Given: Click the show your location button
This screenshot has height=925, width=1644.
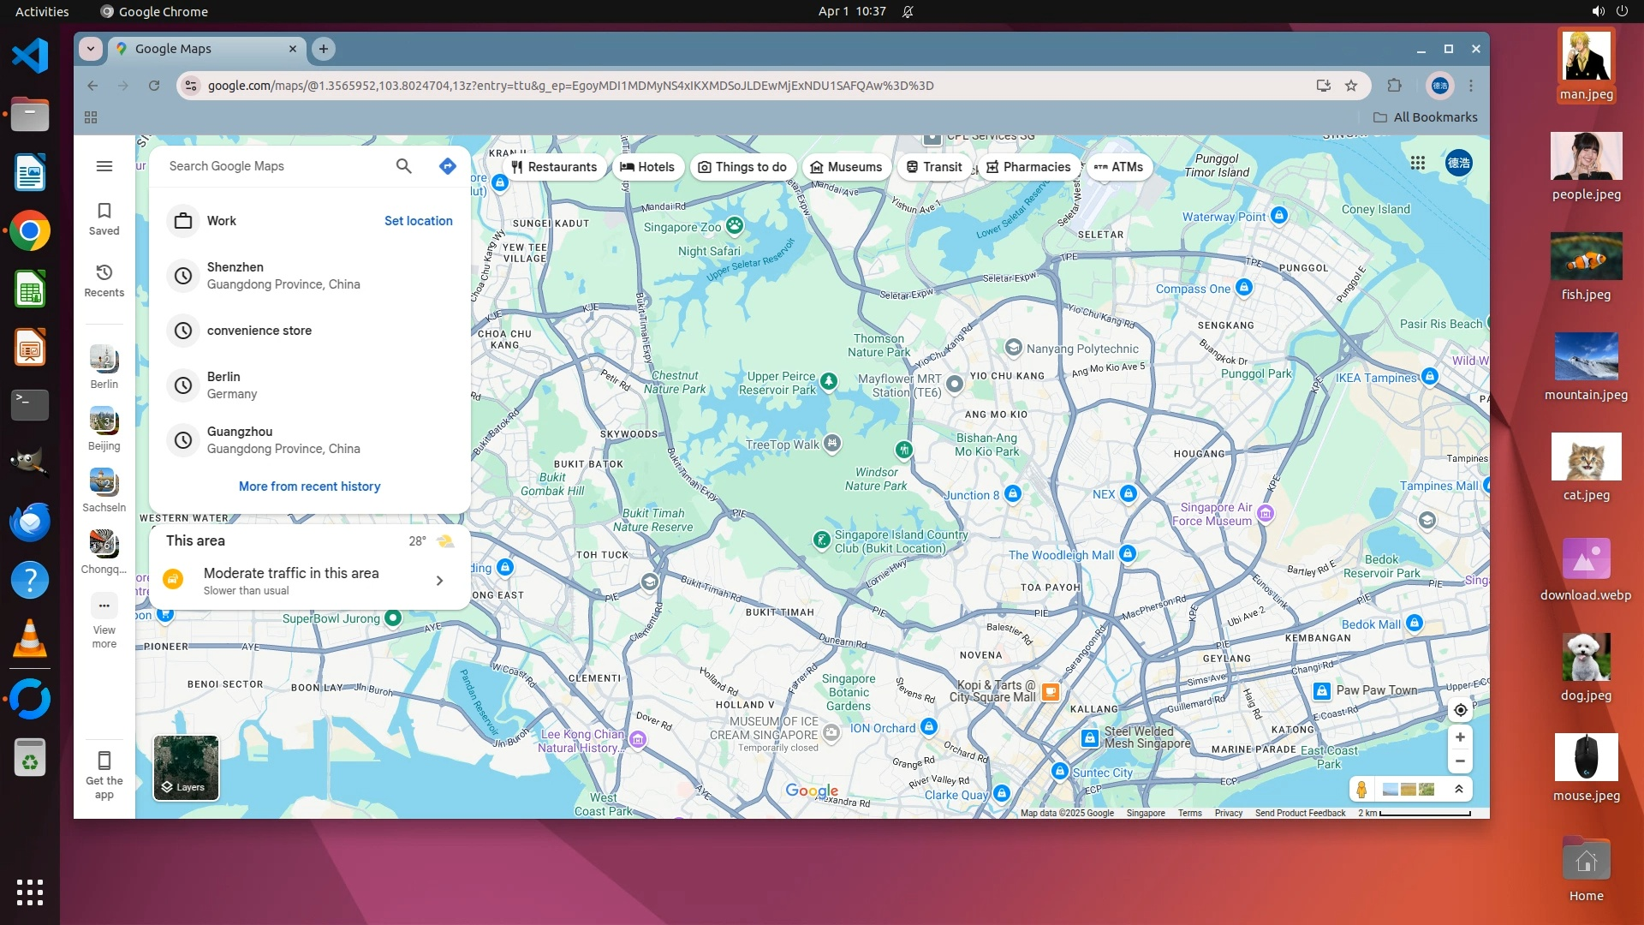Looking at the screenshot, I should (x=1461, y=710).
